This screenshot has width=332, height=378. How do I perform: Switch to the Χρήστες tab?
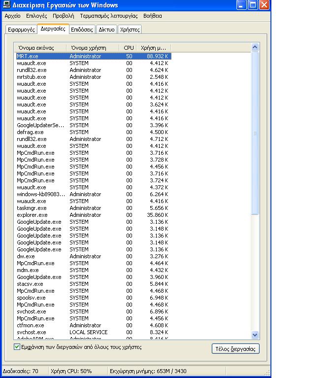pyautogui.click(x=130, y=30)
